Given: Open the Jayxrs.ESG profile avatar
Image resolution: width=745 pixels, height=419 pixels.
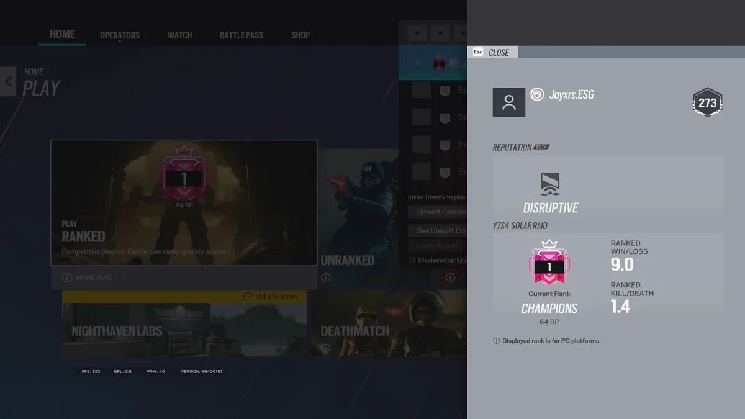Looking at the screenshot, I should point(509,102).
